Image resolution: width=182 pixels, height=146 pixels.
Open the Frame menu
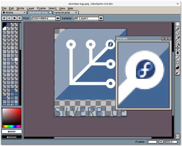pyautogui.click(x=41, y=8)
